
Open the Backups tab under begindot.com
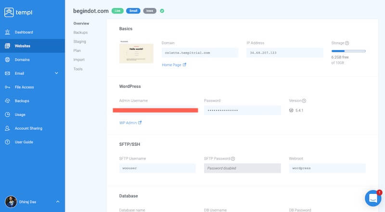[x=80, y=32]
